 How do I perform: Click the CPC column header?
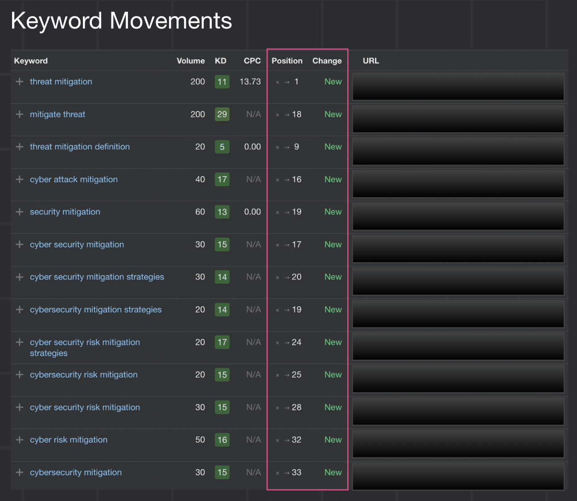coord(252,61)
